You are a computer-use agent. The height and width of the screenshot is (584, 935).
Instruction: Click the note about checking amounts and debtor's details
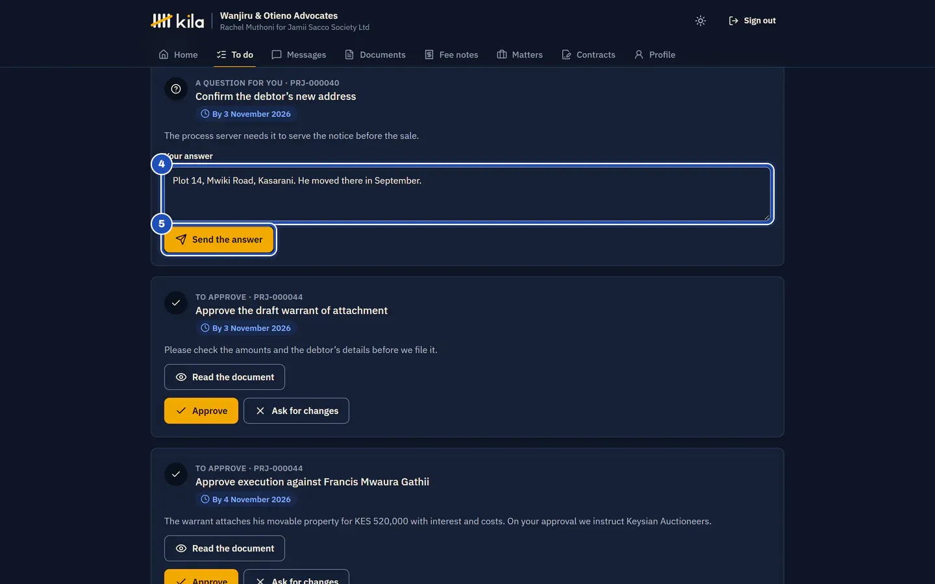(x=301, y=350)
